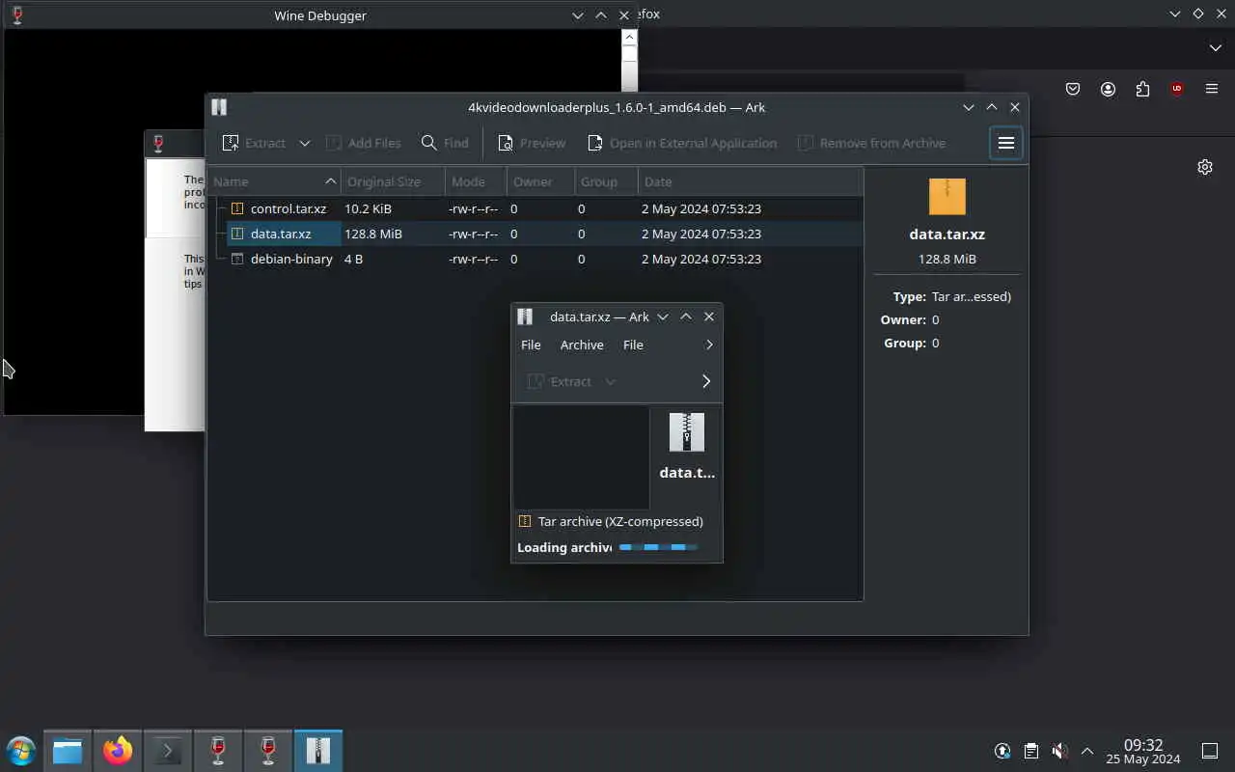Image resolution: width=1235 pixels, height=772 pixels.
Task: Select data.tar.xz row in archive list
Action: [535, 234]
